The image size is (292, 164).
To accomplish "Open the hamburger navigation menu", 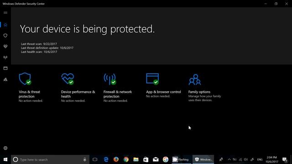I will coord(5,13).
